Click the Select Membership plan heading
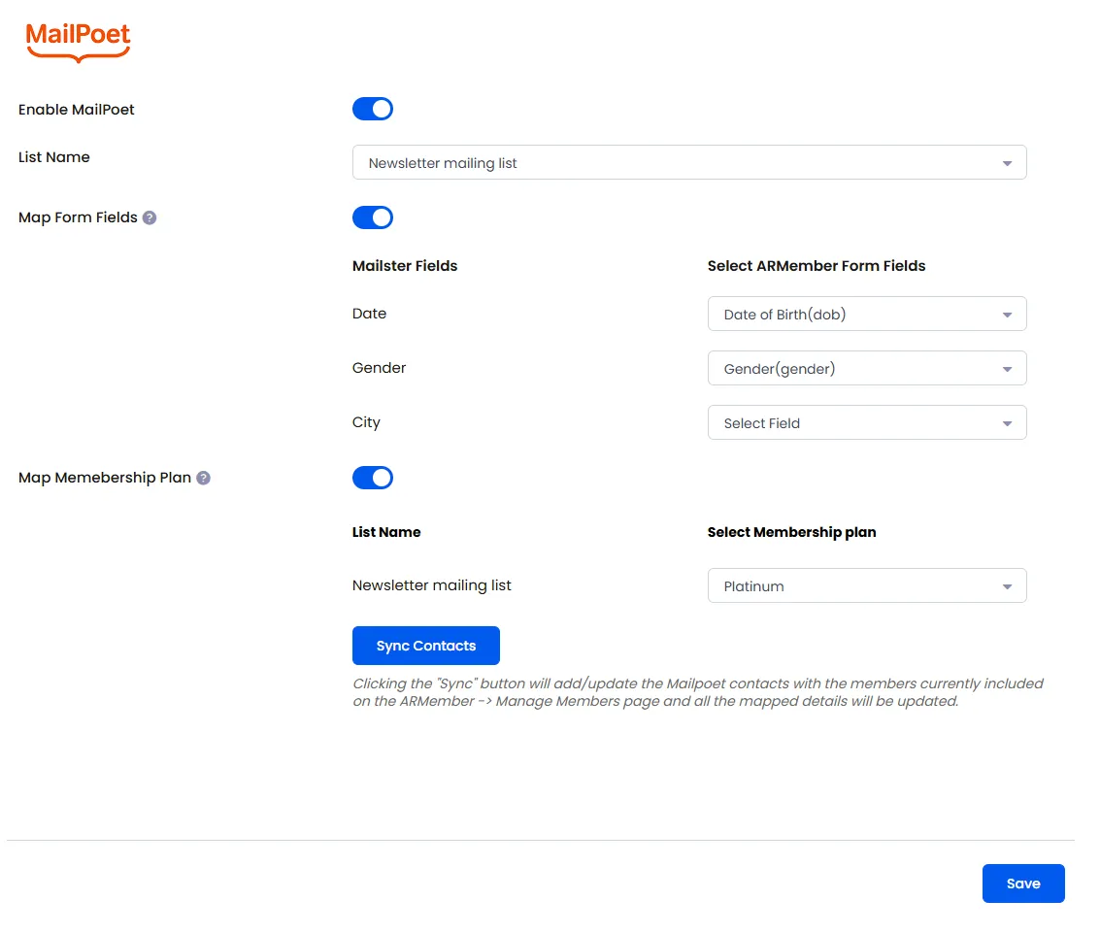 coord(791,532)
